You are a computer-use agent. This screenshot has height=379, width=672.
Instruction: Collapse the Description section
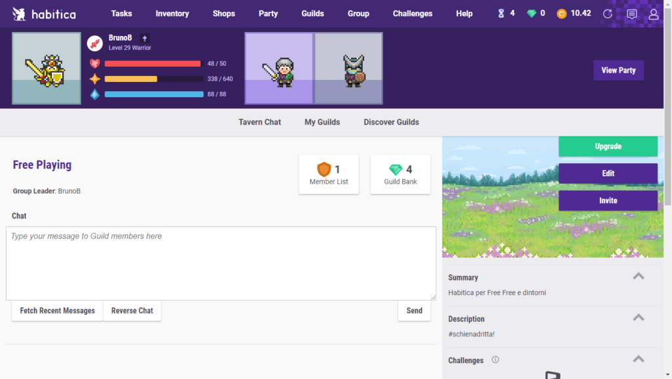point(638,317)
